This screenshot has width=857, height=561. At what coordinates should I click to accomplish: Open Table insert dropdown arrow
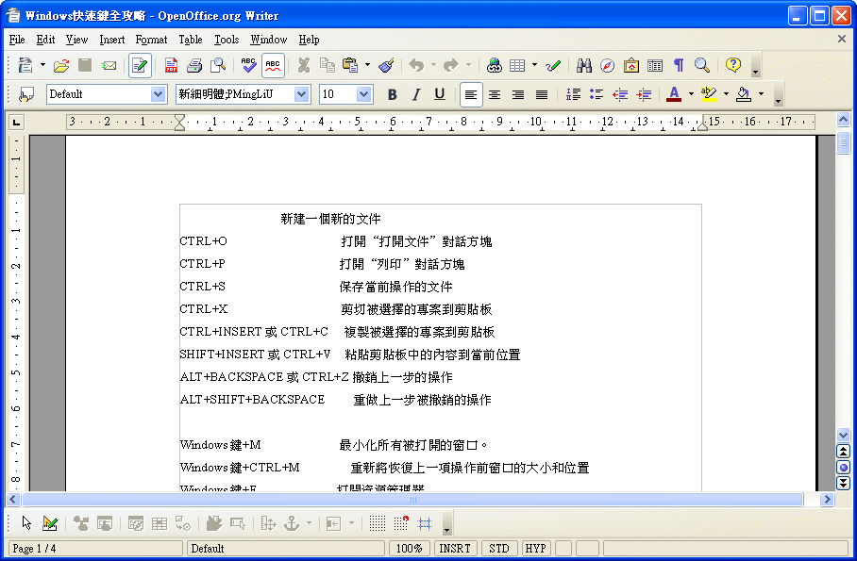pos(534,65)
